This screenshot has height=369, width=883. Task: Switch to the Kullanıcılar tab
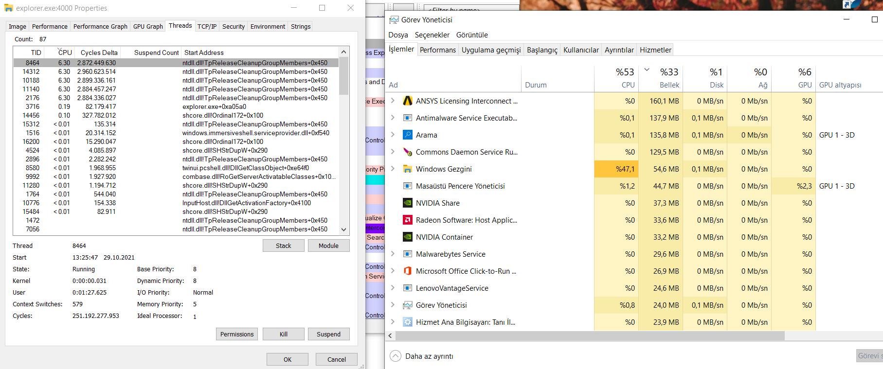[581, 50]
